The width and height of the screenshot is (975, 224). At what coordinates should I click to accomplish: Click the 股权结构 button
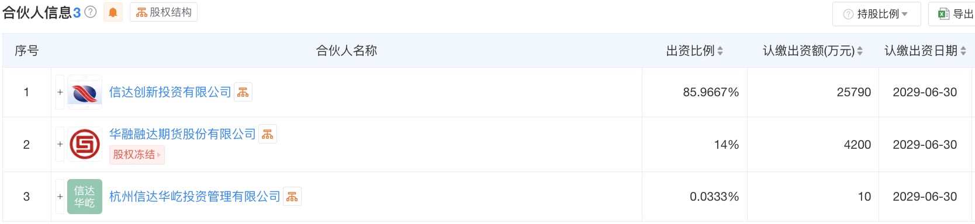(164, 12)
